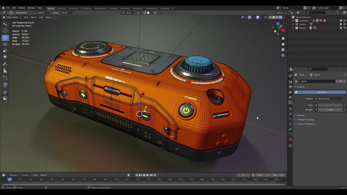
Task: Open the Object Mode dropdown
Action: 12,17
